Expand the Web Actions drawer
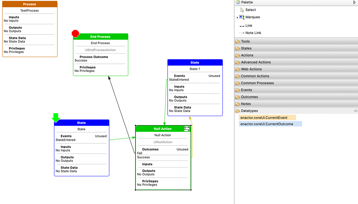Screen dimensions: 358x204 tap(296, 69)
